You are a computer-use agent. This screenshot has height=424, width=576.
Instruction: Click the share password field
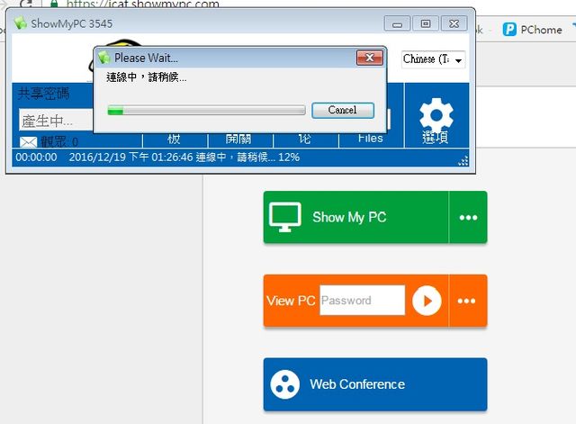(x=56, y=120)
